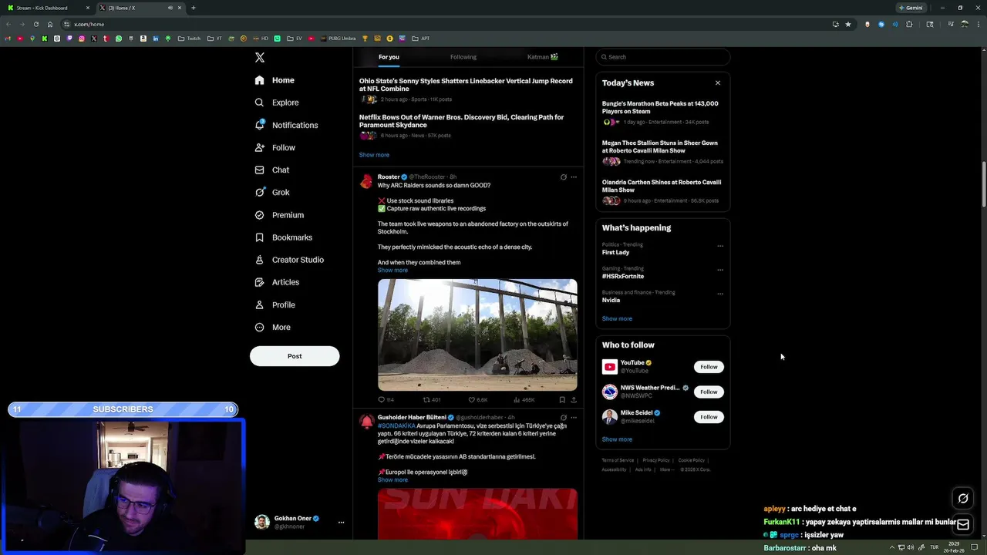Screen dimensions: 987x555
Task: Repost the Rooster post
Action: [x=432, y=400]
